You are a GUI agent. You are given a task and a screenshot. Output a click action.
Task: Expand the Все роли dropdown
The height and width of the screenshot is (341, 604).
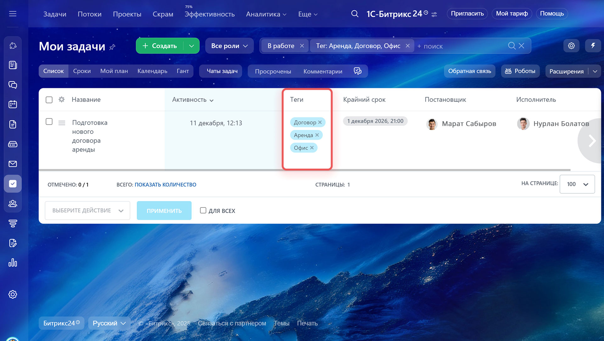pos(229,46)
